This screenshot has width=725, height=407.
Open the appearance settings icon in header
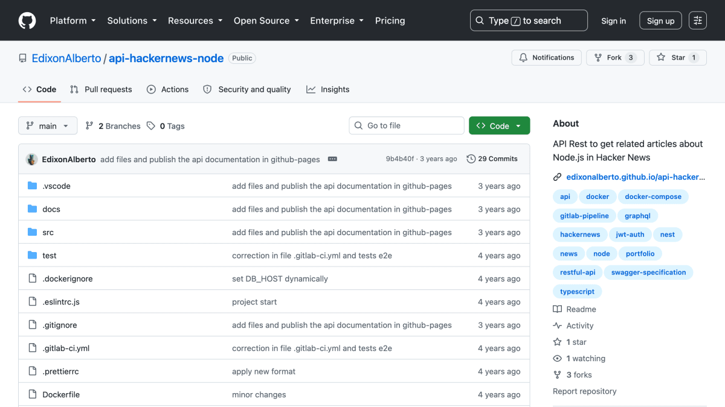tap(698, 21)
